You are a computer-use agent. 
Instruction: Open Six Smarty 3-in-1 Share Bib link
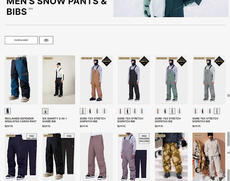55,120
